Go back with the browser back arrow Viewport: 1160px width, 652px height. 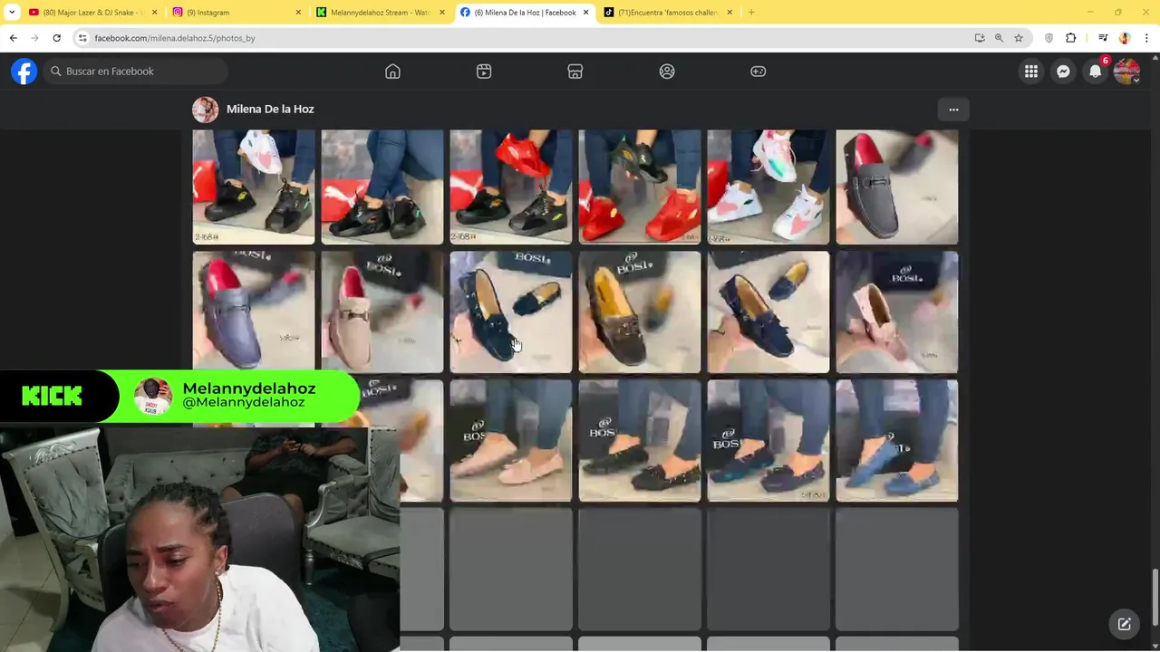point(13,38)
